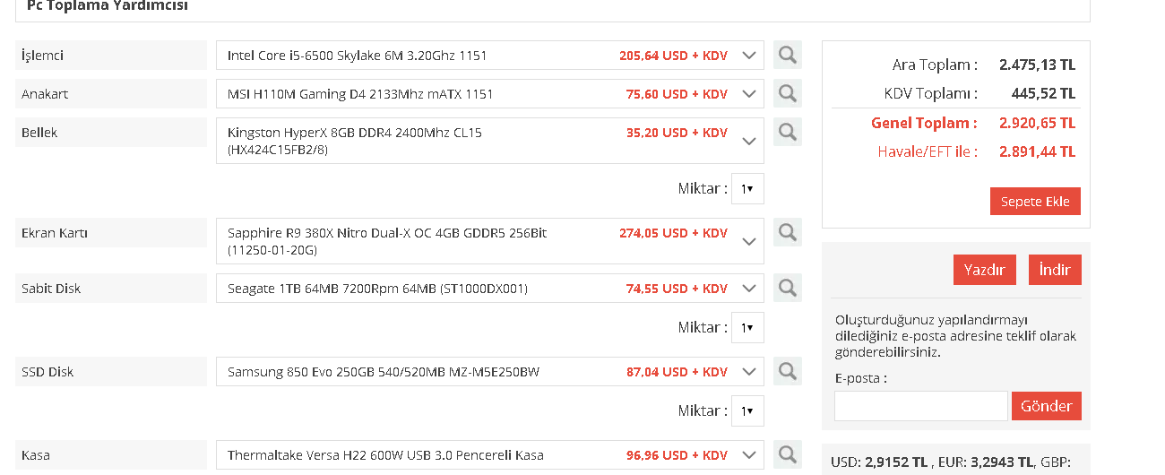Image resolution: width=1165 pixels, height=475 pixels.
Task: Open the Kasa case selection dropdown
Action: coord(749,455)
